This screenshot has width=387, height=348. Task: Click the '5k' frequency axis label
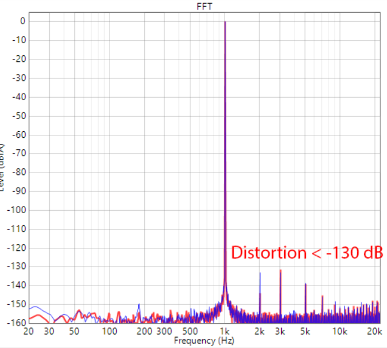[x=305, y=332]
